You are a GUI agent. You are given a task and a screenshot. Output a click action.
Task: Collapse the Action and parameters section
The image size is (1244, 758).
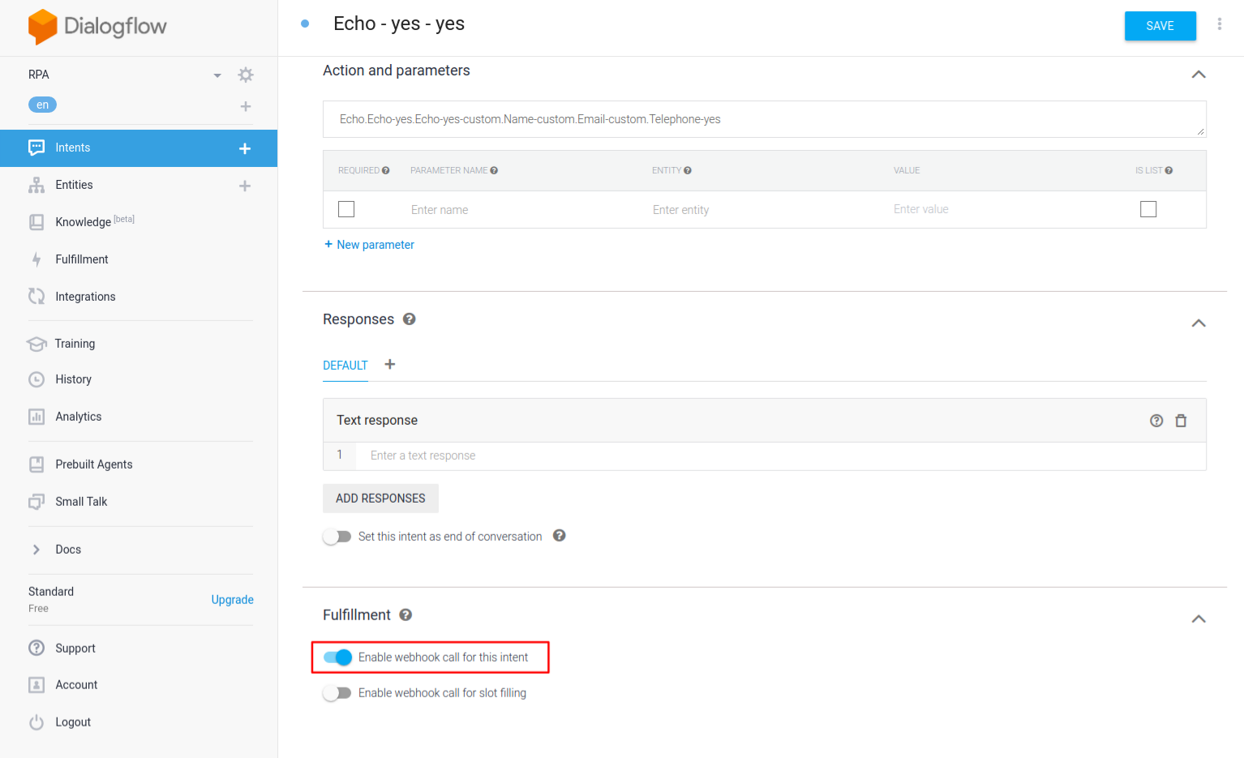click(x=1198, y=75)
